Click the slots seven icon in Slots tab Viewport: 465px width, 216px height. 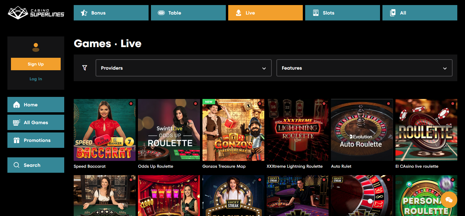[316, 13]
